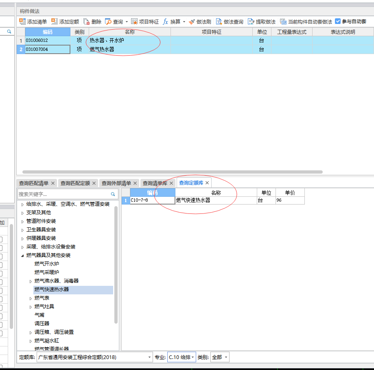Click the 燃气热水器 name cell
Screen dimensions: 374x370
[130, 49]
